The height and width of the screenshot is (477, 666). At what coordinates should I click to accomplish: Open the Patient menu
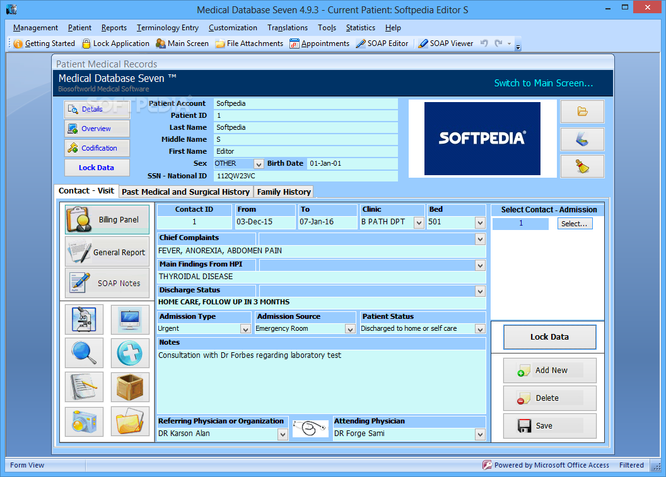click(x=79, y=28)
